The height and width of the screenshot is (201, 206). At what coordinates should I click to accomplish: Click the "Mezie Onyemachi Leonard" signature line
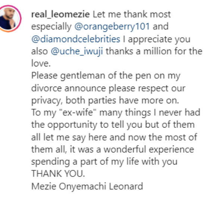coord(87,186)
